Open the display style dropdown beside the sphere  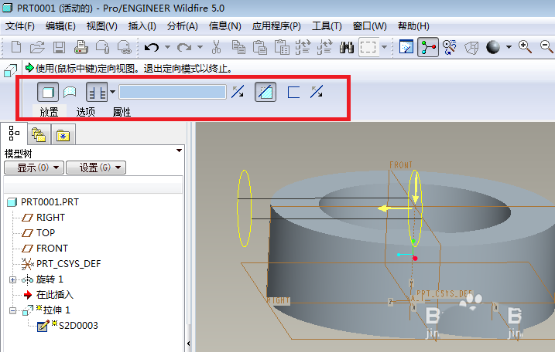(x=509, y=47)
